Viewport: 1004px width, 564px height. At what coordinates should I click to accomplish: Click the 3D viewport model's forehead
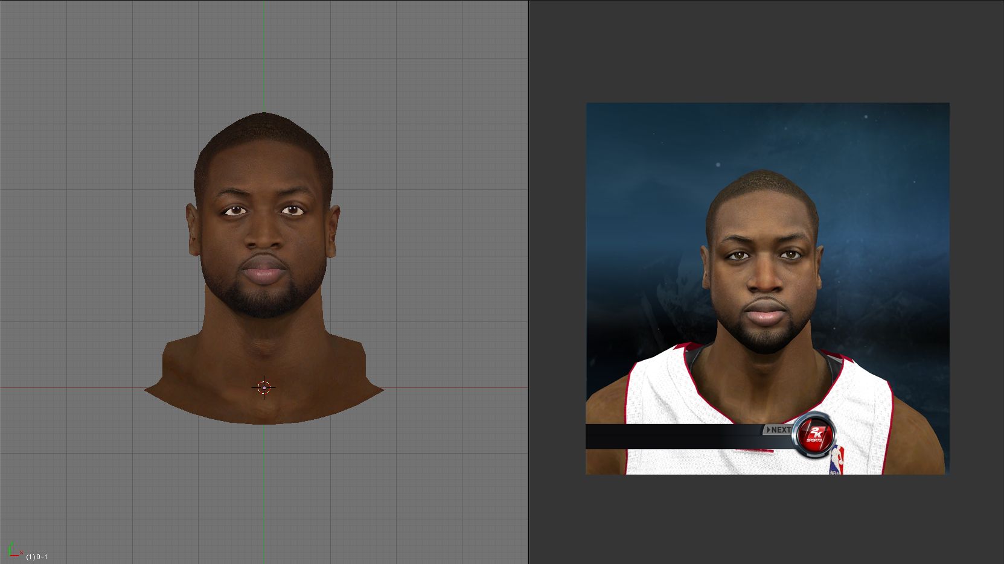click(264, 172)
